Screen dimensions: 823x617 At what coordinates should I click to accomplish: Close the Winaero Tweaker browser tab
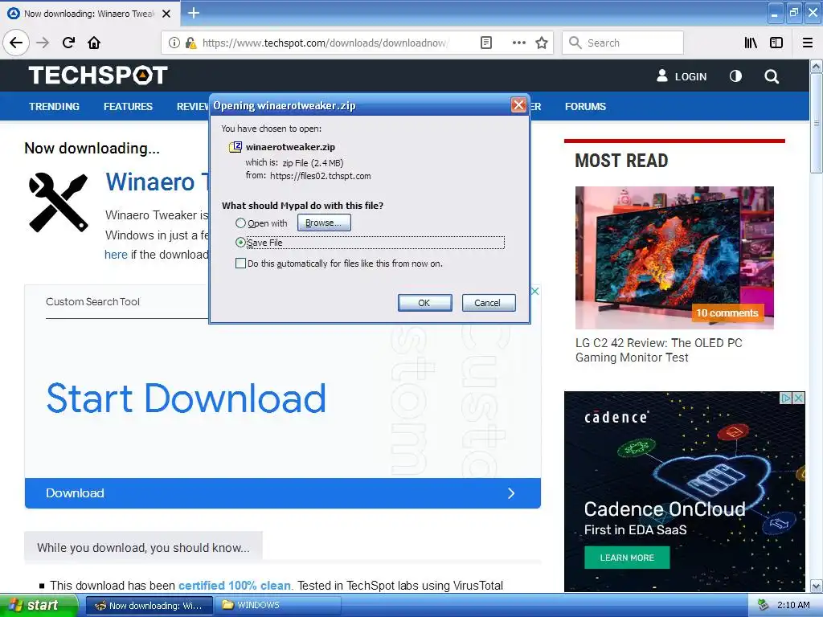tap(166, 14)
